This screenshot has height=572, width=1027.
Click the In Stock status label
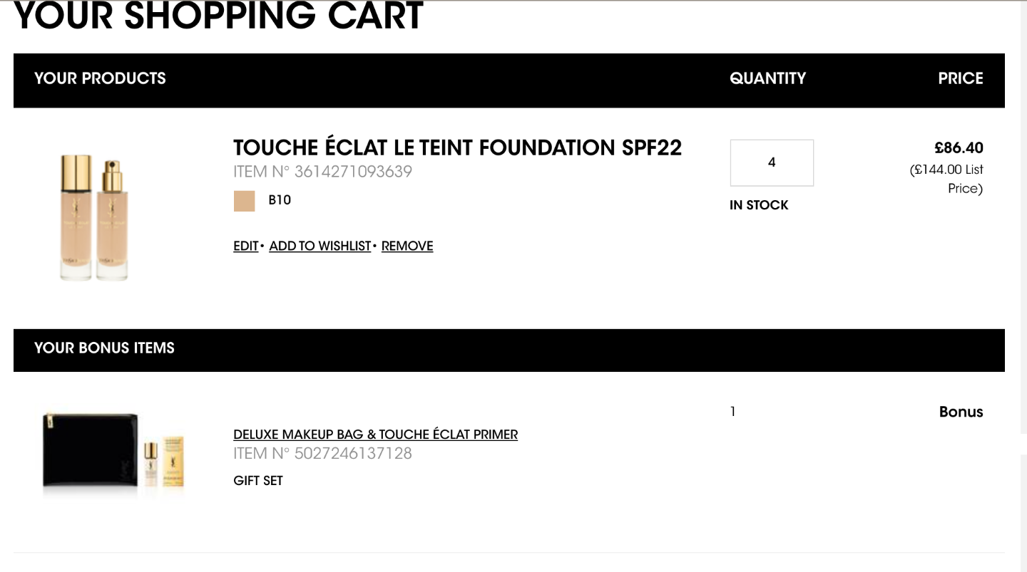(x=759, y=205)
